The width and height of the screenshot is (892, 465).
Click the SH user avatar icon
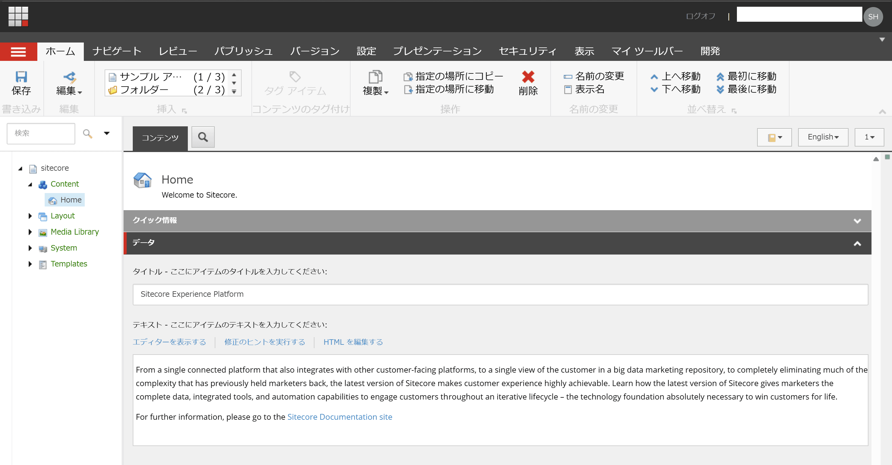pyautogui.click(x=873, y=17)
